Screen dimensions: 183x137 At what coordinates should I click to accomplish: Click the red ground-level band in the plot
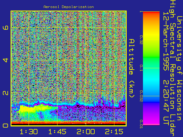pyautogui.click(x=69, y=123)
